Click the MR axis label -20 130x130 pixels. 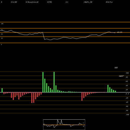pyautogui.click(x=127, y=98)
